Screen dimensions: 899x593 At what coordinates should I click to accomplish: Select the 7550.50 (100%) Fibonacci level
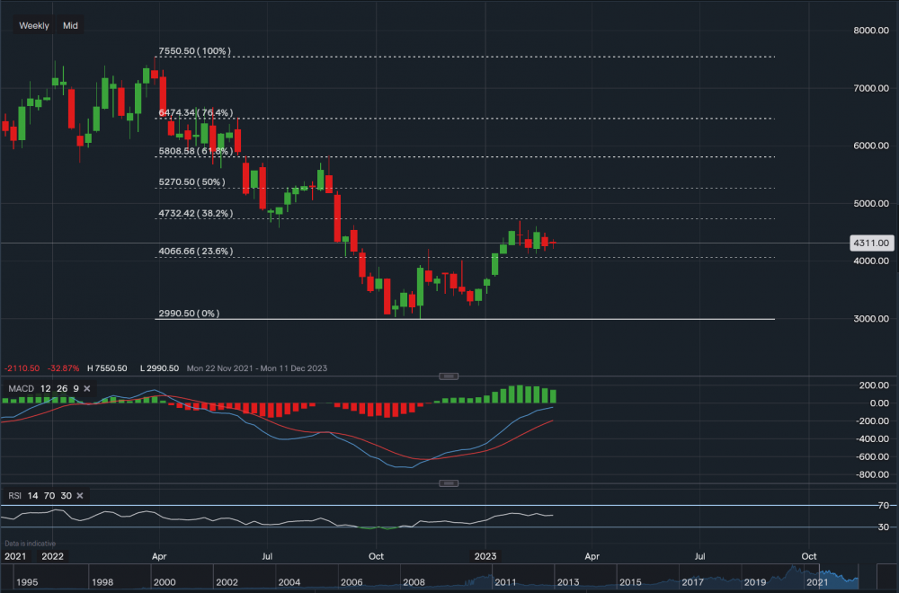coord(194,51)
